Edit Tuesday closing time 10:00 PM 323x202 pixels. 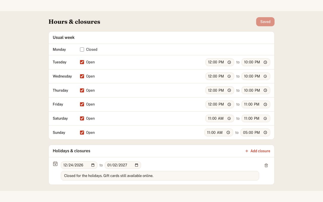tap(256, 62)
